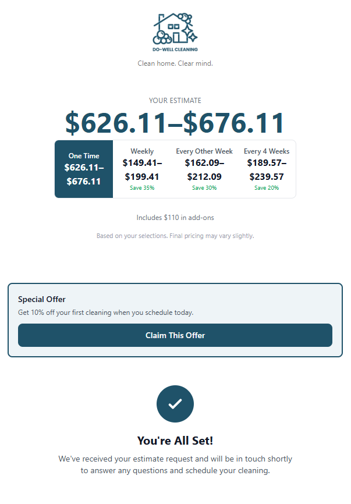Image resolution: width=351 pixels, height=504 pixels.
Task: Click the "Clean home. Clear mind." tagline
Action: (x=175, y=63)
